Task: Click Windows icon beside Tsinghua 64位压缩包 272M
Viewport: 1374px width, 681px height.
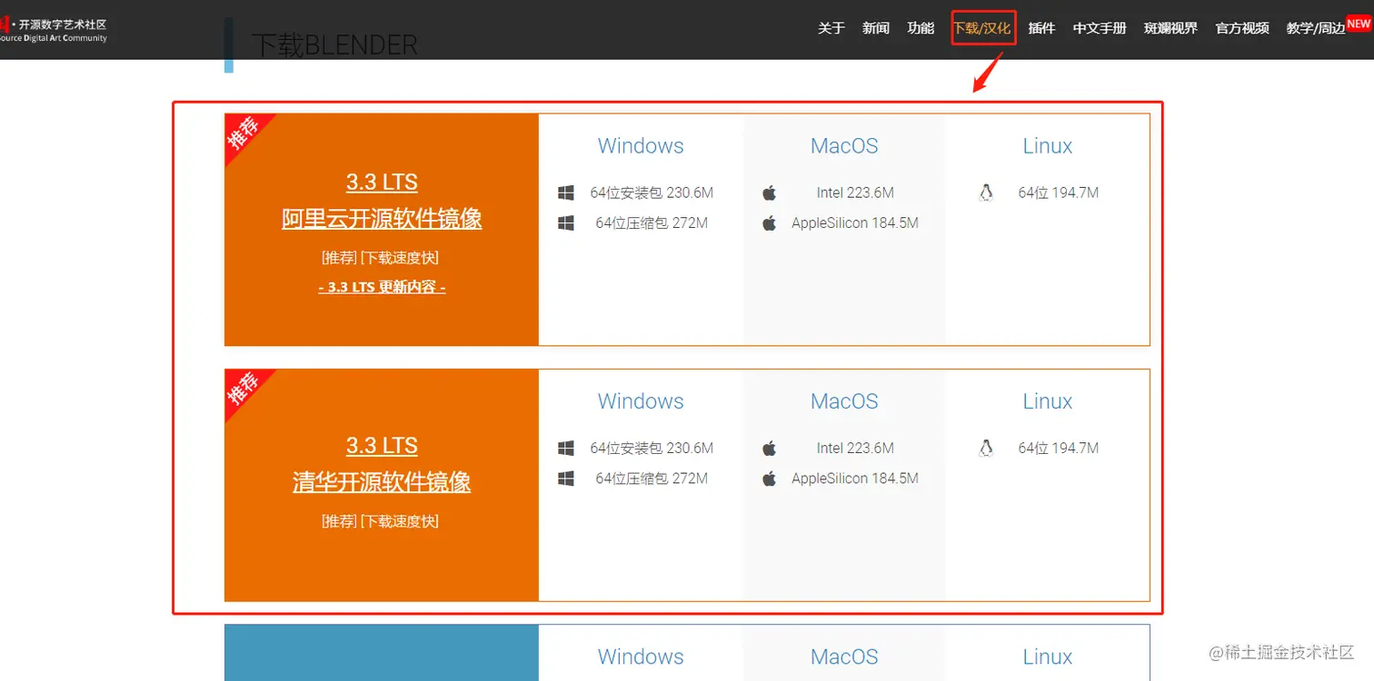Action: [x=566, y=478]
